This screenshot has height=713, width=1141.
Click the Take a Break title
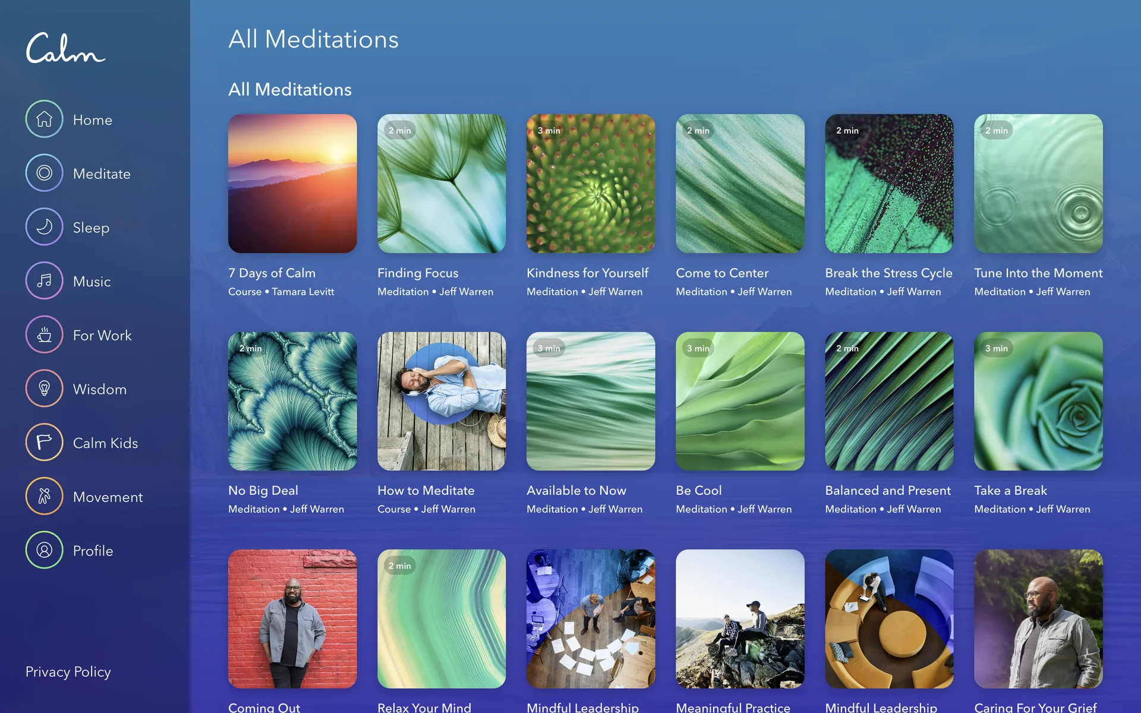click(1010, 490)
